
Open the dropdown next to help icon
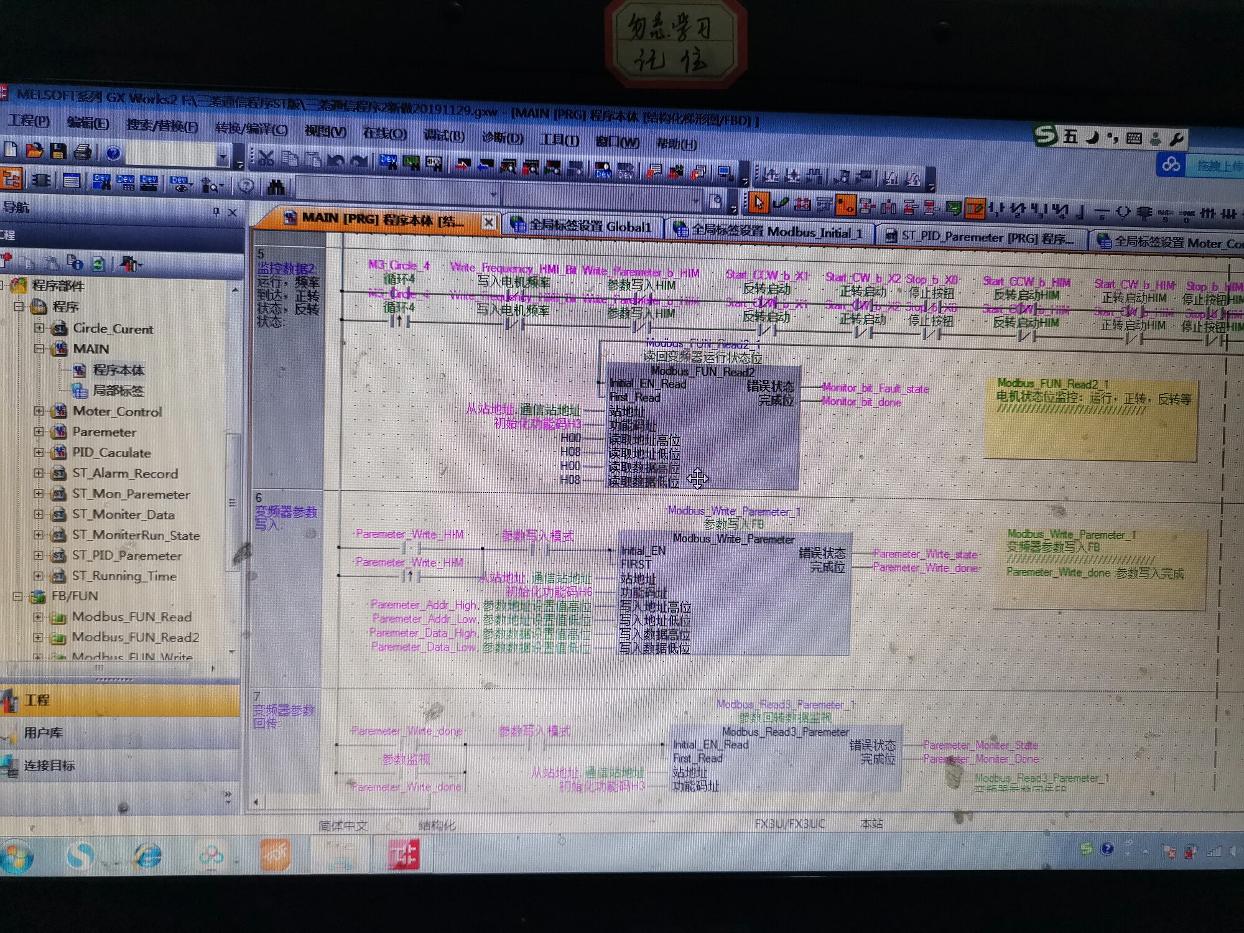(222, 157)
